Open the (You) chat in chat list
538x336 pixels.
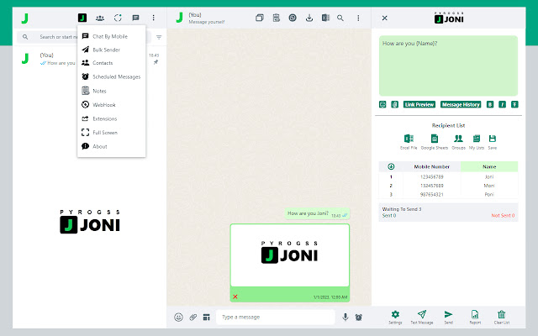click(x=89, y=59)
